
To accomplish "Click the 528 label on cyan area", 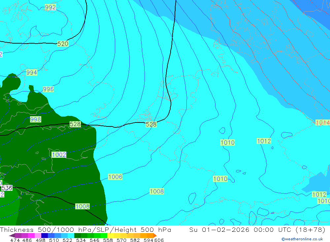I will click(x=151, y=124).
